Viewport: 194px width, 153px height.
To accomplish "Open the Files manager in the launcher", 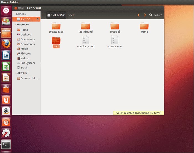I will 6,33.
